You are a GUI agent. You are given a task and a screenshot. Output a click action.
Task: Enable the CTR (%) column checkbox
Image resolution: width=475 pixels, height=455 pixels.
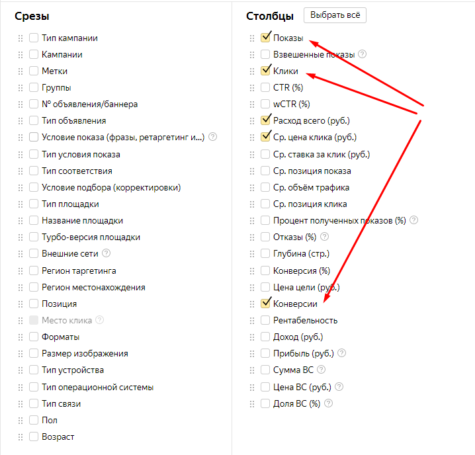point(265,87)
